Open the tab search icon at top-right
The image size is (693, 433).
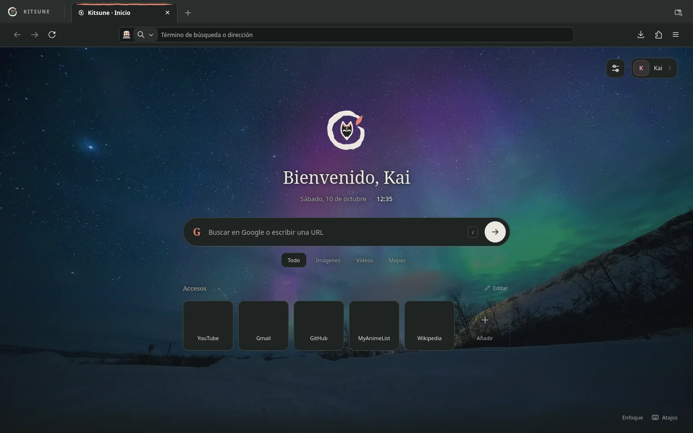click(678, 13)
